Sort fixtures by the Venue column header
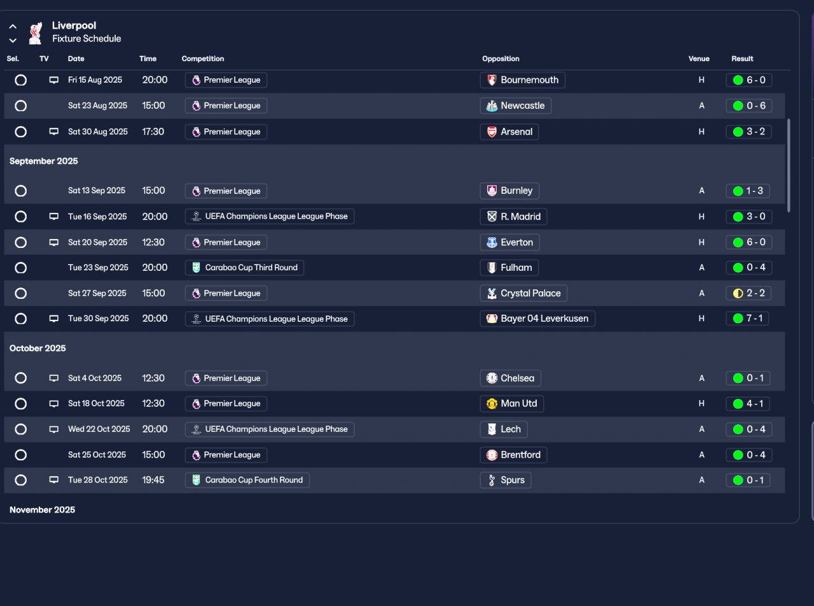This screenshot has width=814, height=606. tap(699, 59)
